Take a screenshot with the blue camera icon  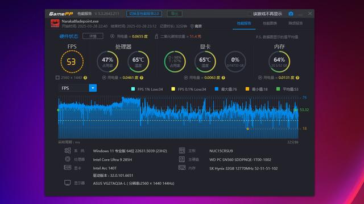(291, 14)
